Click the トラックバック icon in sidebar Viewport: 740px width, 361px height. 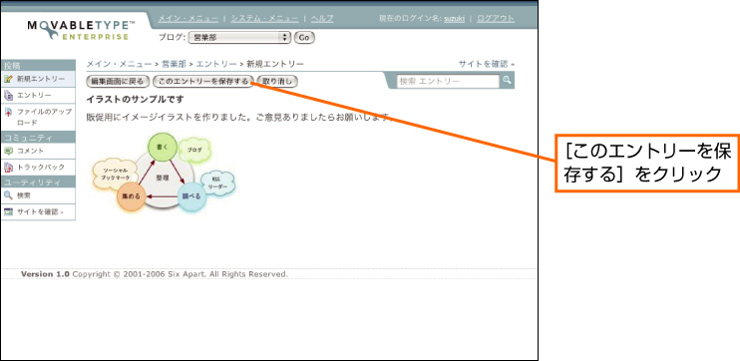8,168
